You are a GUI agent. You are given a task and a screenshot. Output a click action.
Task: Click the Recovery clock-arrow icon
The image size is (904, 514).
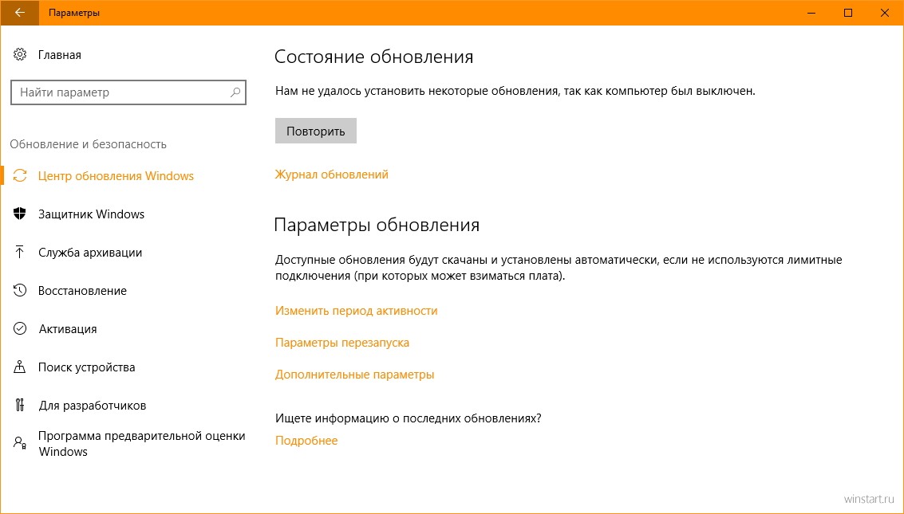[x=20, y=290]
